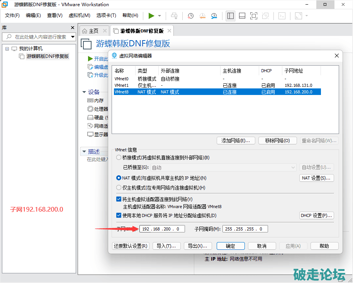Collapse the 我的计算机 tree node

(7, 49)
